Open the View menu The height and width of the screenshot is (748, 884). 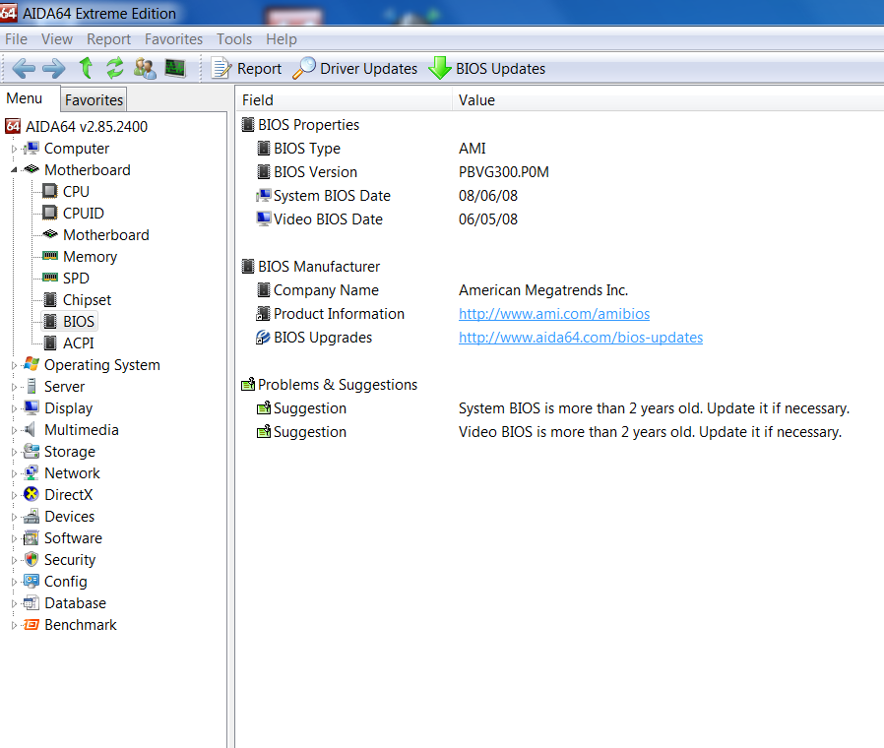(x=57, y=39)
